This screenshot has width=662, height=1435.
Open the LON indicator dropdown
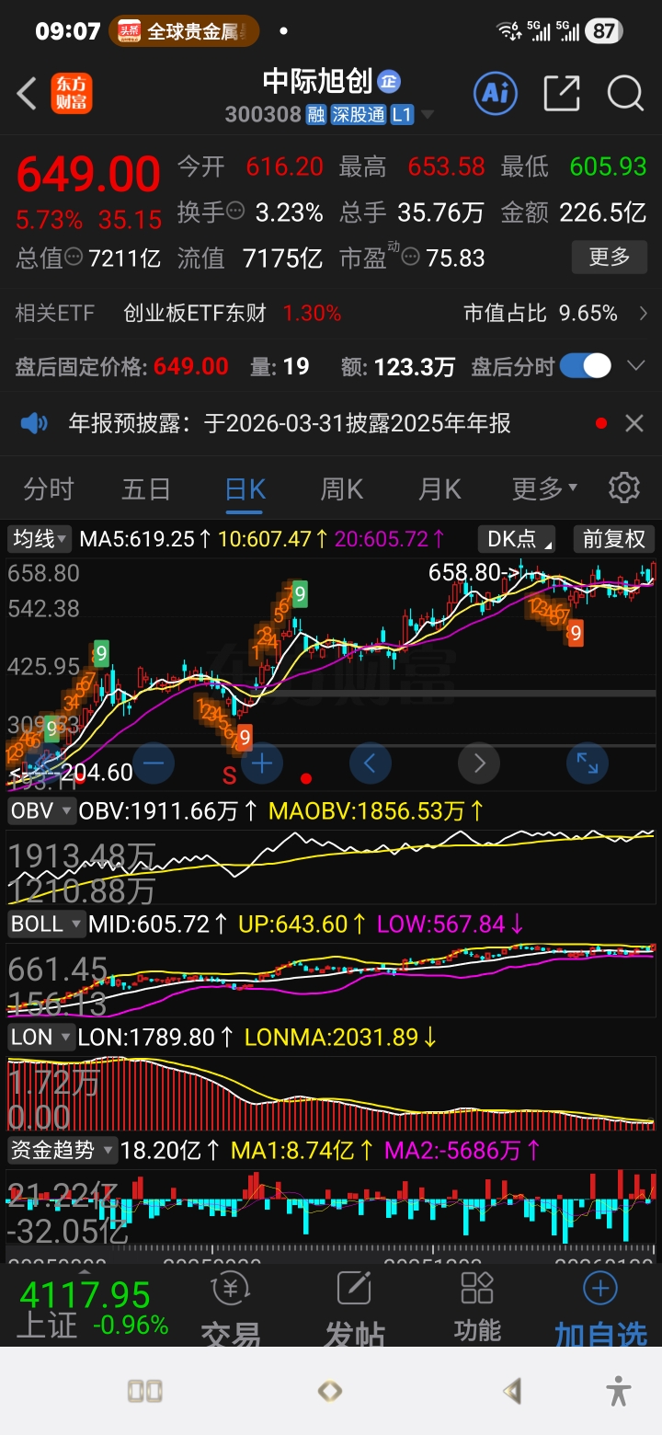coord(41,1037)
